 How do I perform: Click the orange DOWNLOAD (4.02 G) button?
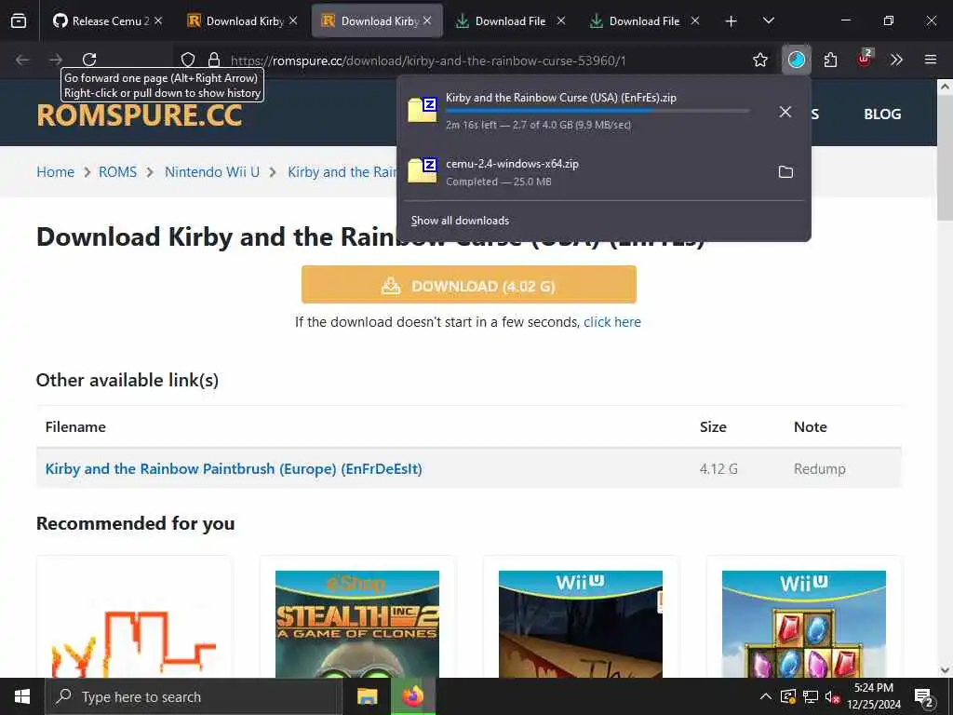click(469, 285)
